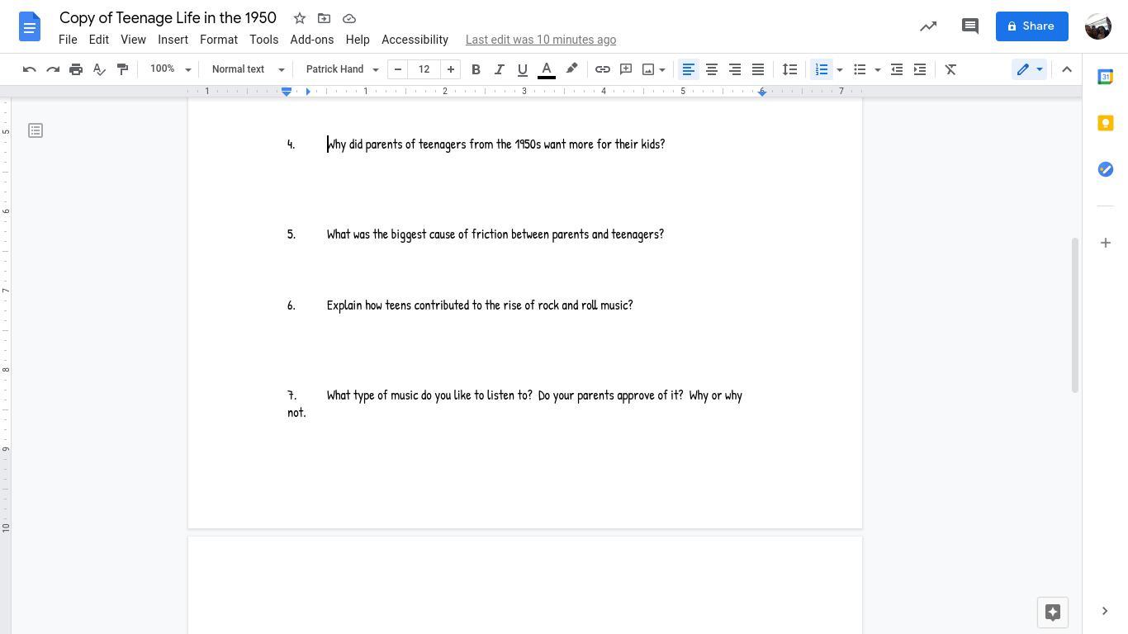
Task: Open the comment history icon
Action: [970, 26]
